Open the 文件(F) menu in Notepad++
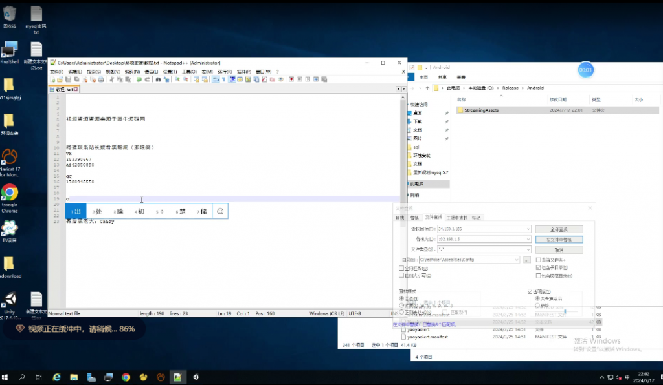The width and height of the screenshot is (663, 385). (x=57, y=72)
